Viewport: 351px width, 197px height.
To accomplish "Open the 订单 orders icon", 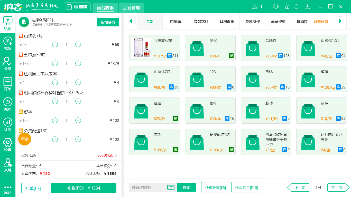I will (x=7, y=83).
